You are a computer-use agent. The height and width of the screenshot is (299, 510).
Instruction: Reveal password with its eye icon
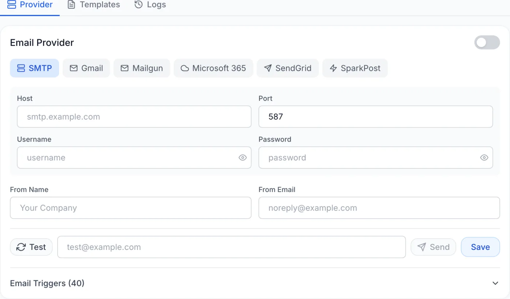coord(484,158)
